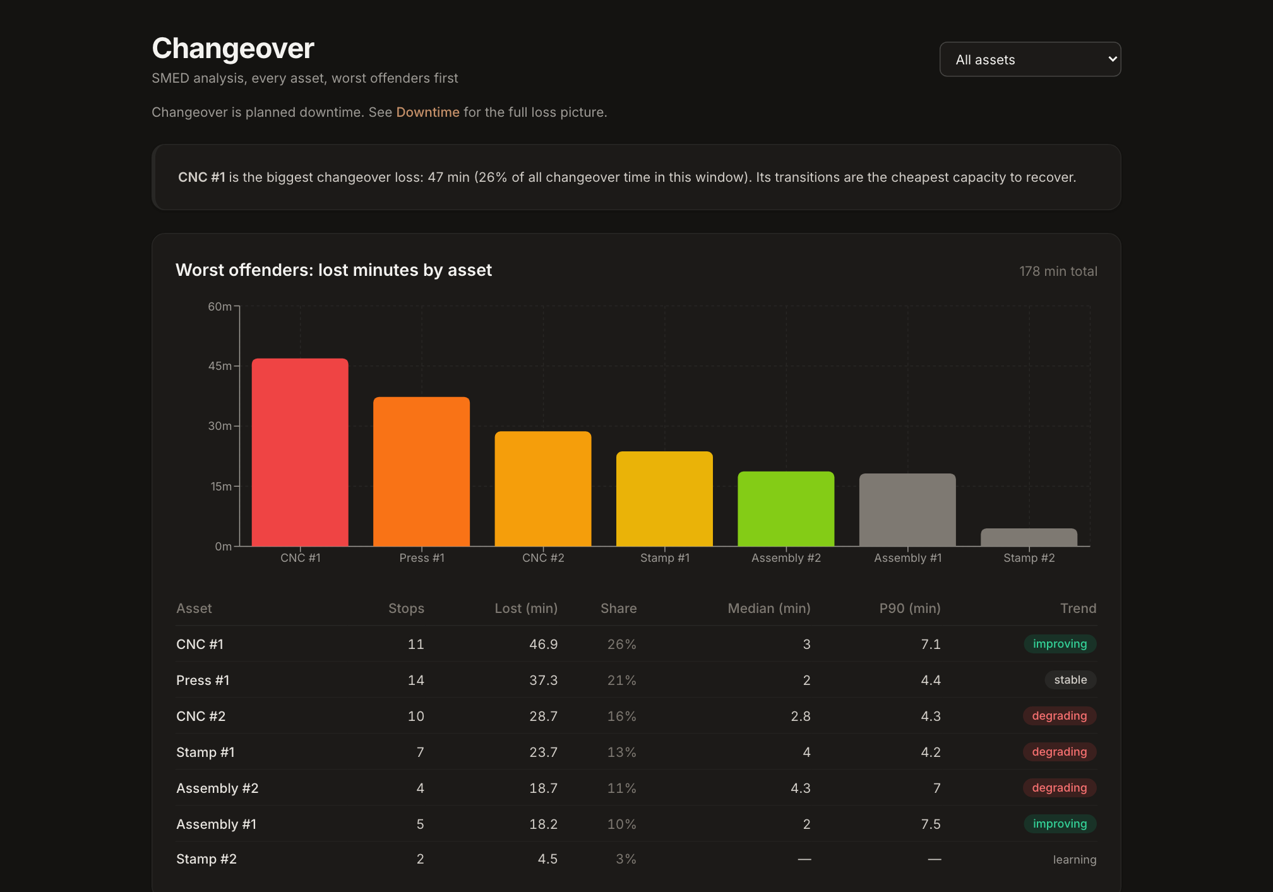This screenshot has width=1273, height=892.
Task: Select the Stamp #2 table row name
Action: [x=206, y=859]
